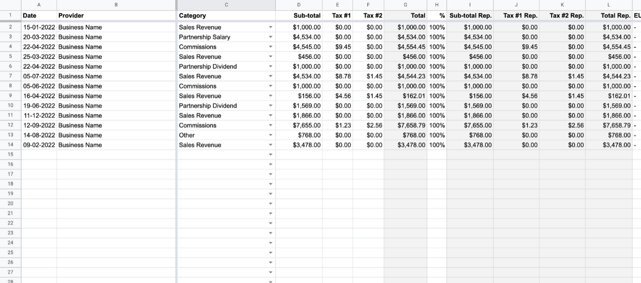The image size is (641, 283).
Task: Select the column H header
Action: click(x=437, y=5)
